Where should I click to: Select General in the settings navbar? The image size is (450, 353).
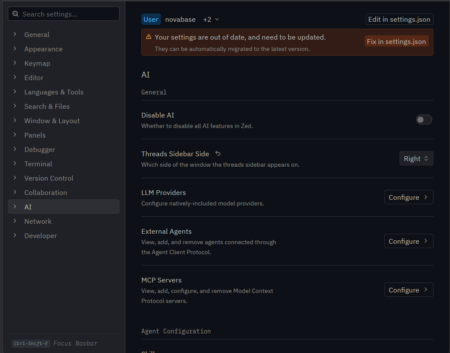(63, 34)
